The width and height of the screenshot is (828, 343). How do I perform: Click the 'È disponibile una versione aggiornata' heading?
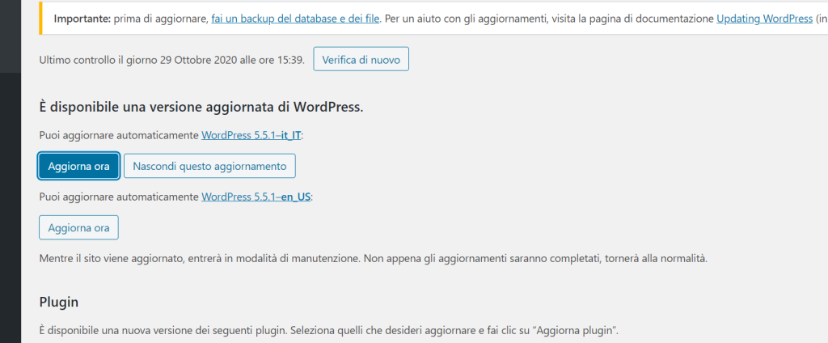pos(201,107)
